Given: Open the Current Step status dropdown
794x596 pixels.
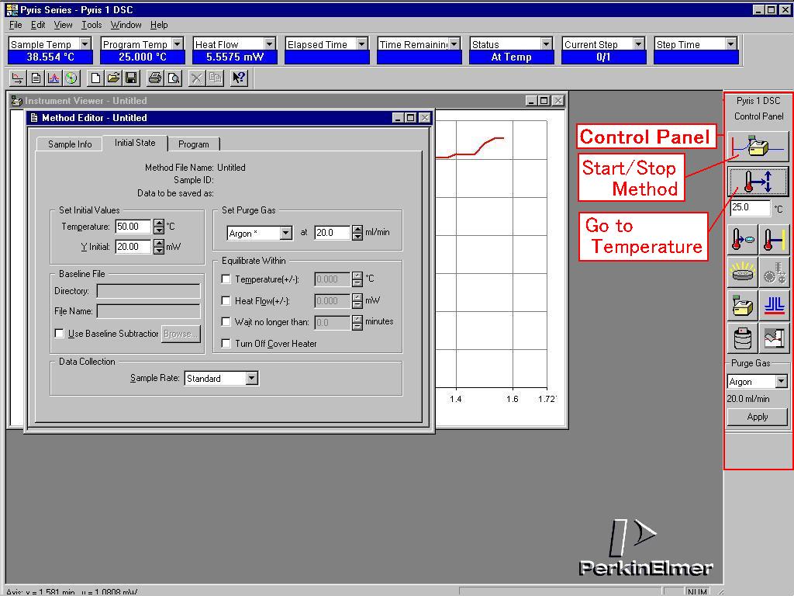Looking at the screenshot, I should point(639,44).
